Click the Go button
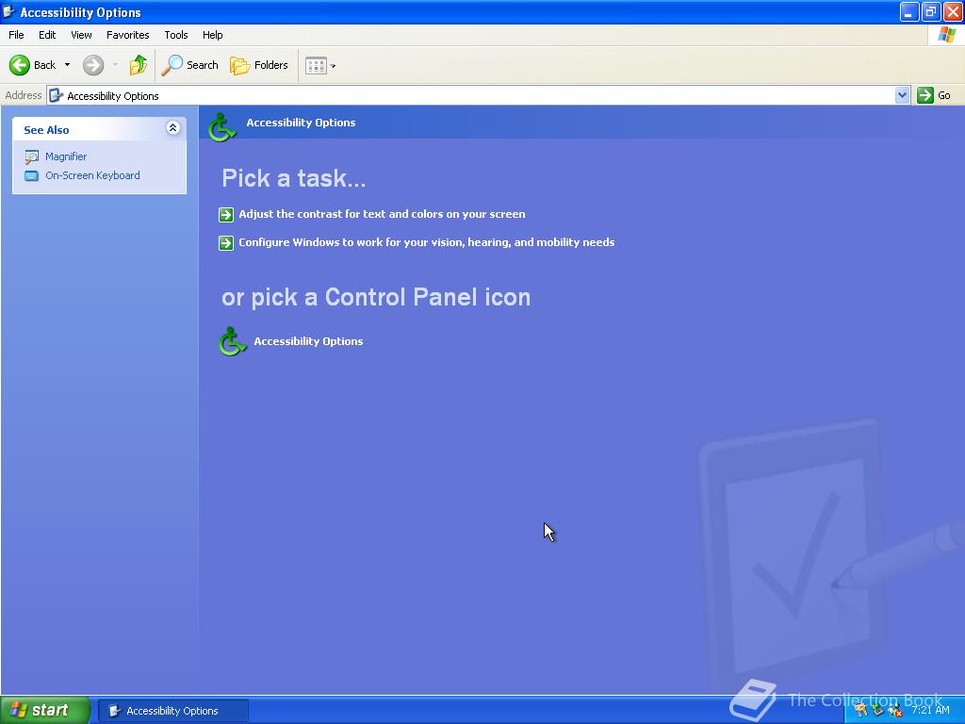The width and height of the screenshot is (965, 724). tap(934, 95)
